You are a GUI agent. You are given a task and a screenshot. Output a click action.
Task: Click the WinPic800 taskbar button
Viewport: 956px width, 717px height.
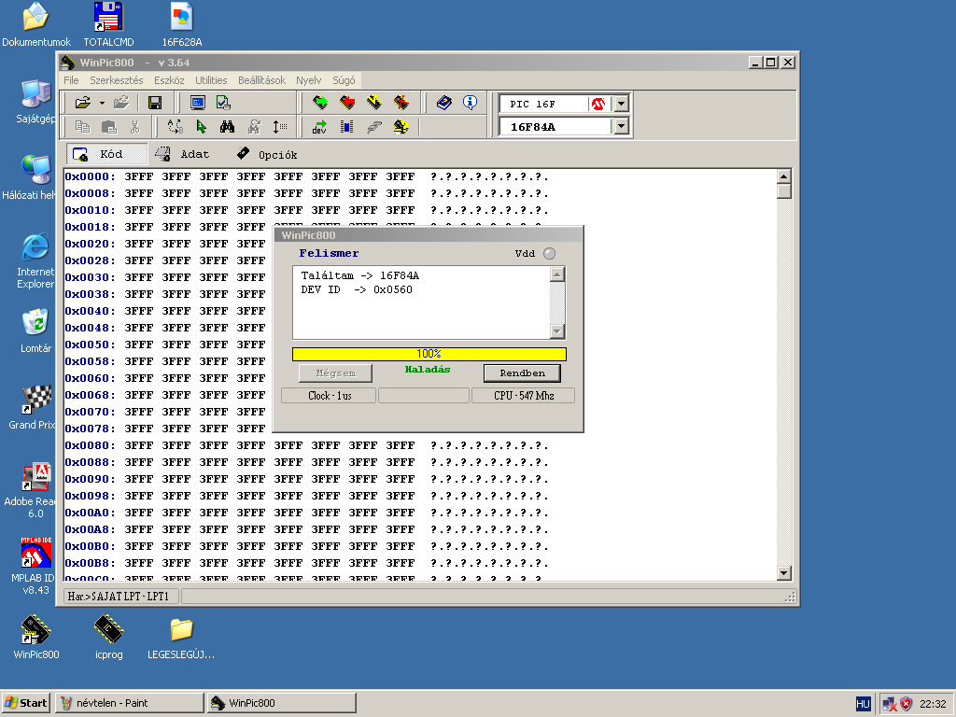(282, 703)
